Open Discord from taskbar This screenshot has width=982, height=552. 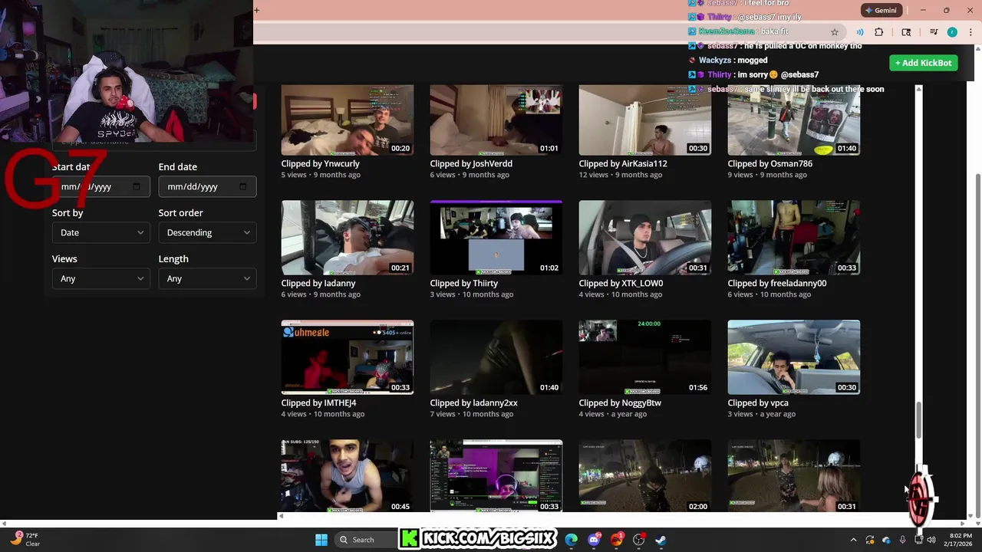(594, 540)
